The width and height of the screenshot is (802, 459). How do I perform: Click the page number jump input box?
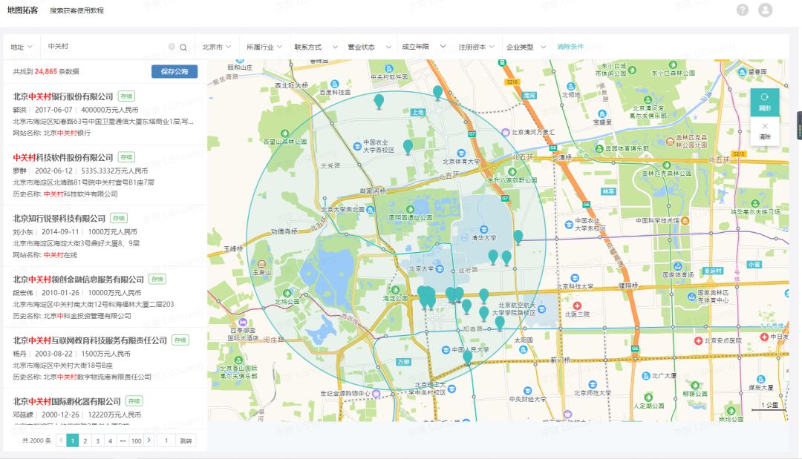(x=166, y=440)
